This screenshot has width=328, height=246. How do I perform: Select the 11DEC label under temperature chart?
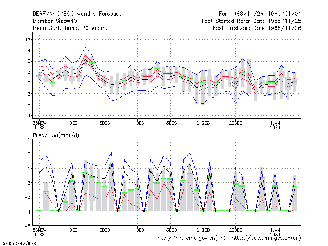point(137,123)
